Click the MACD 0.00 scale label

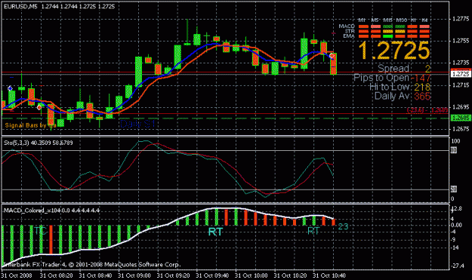pos(456,225)
